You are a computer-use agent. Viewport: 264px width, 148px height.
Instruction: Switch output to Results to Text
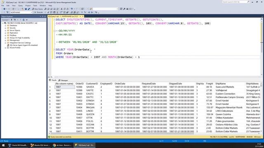[x=71, y=12]
